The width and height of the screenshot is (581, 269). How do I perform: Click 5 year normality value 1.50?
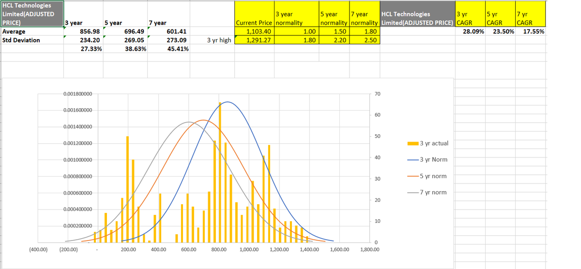click(x=334, y=31)
